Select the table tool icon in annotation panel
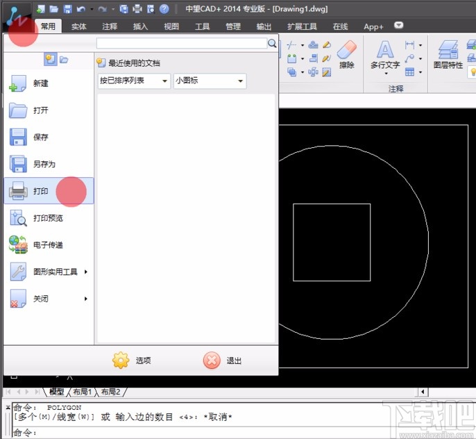 409,72
